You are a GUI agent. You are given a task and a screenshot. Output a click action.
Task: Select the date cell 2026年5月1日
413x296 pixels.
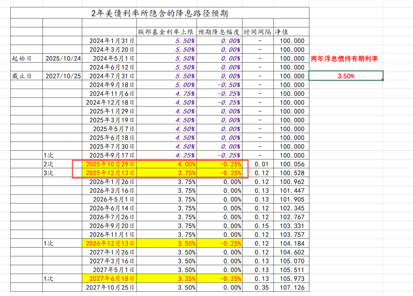[x=109, y=199]
